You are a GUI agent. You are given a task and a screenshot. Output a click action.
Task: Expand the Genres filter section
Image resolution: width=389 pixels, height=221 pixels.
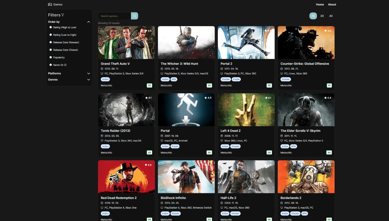click(88, 80)
